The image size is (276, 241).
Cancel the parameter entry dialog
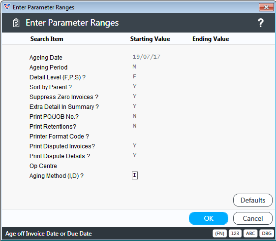tap(253, 218)
